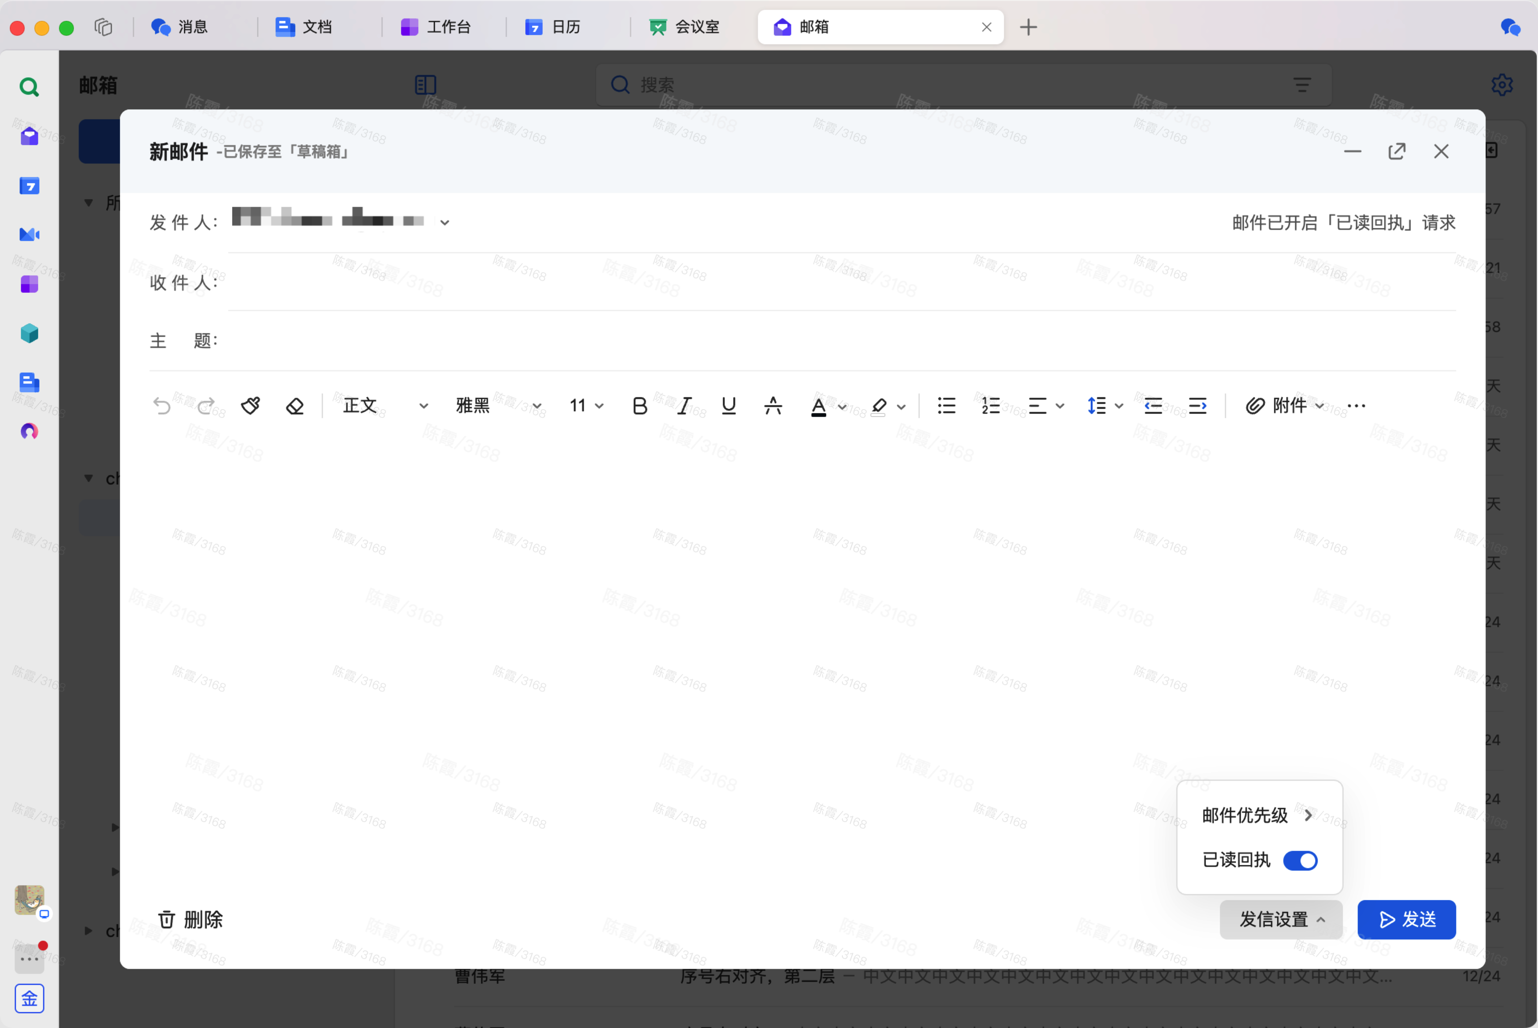Open the teal cube icon in sidebar
The width and height of the screenshot is (1538, 1028).
coord(29,333)
